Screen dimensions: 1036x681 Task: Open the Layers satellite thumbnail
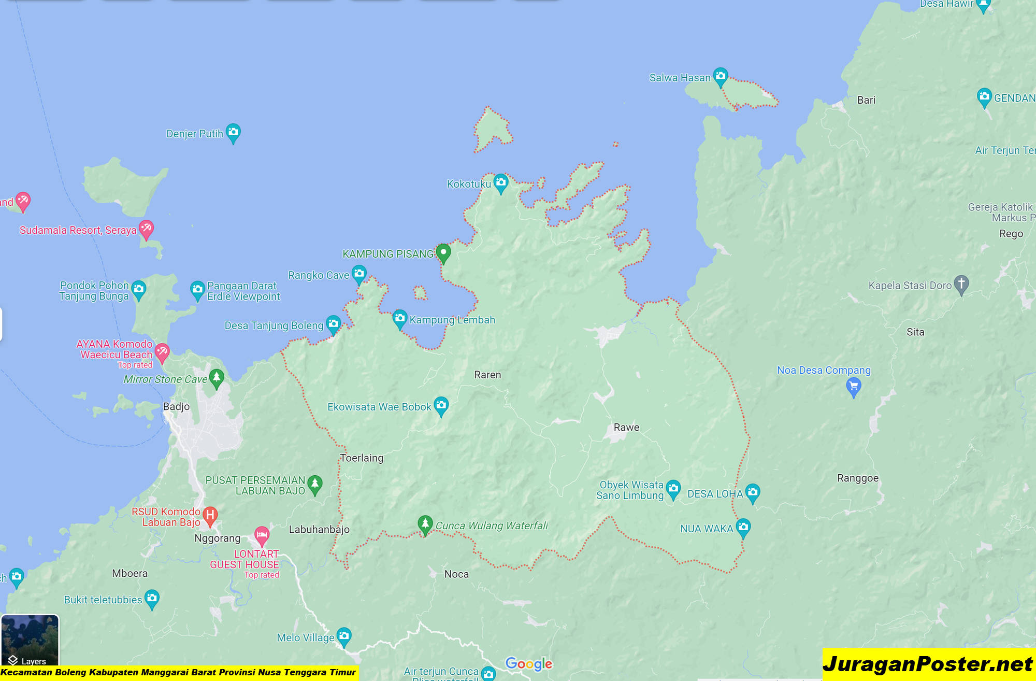click(30, 641)
